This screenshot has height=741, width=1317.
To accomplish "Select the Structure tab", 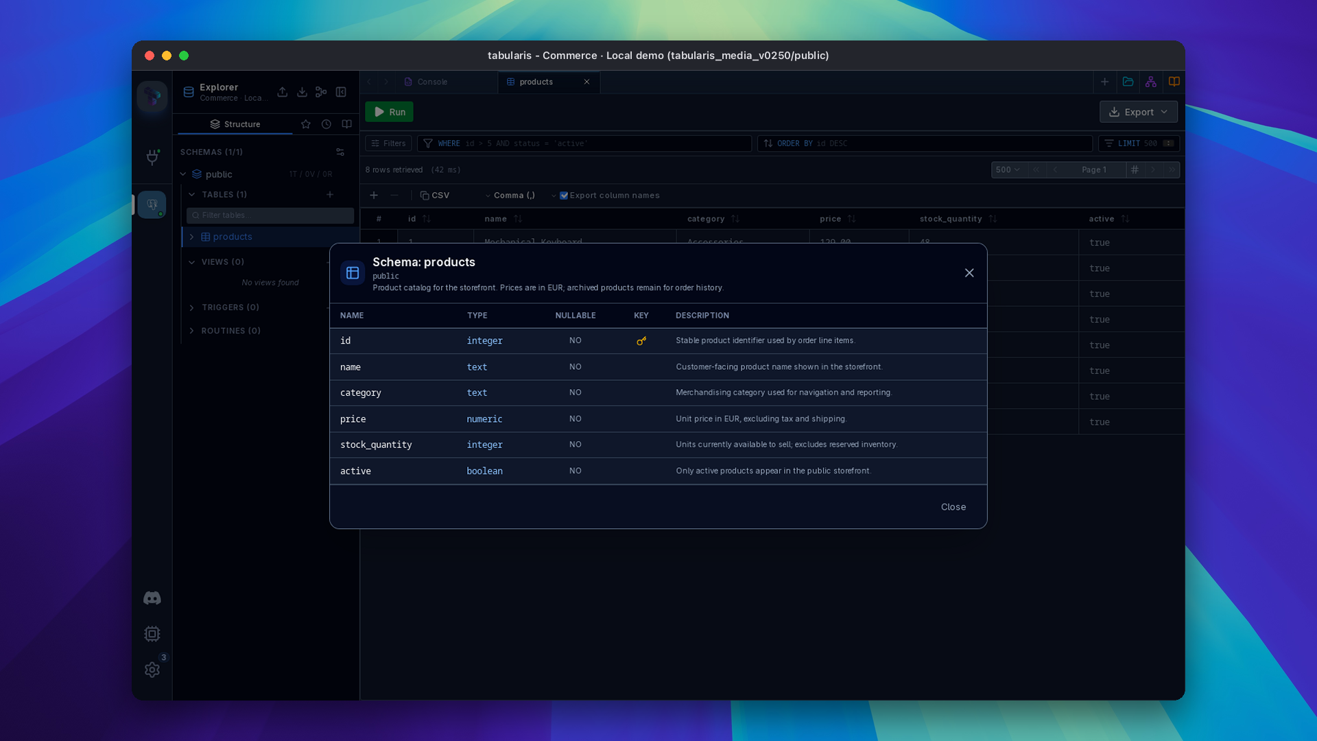I will pos(235,124).
